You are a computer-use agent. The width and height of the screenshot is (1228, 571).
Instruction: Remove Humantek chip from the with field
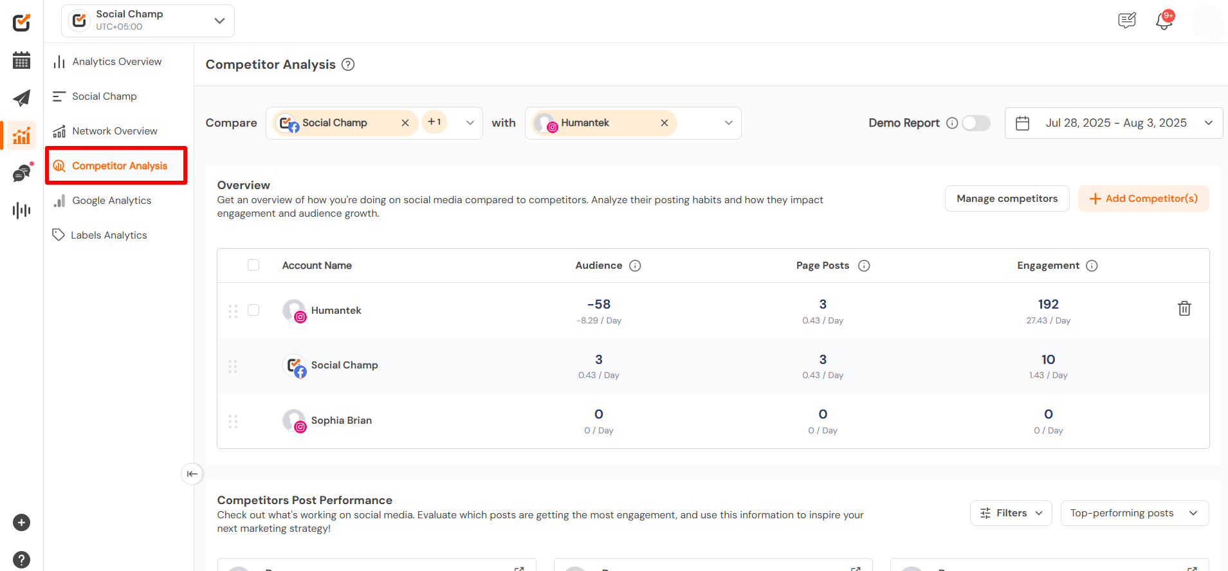tap(664, 123)
